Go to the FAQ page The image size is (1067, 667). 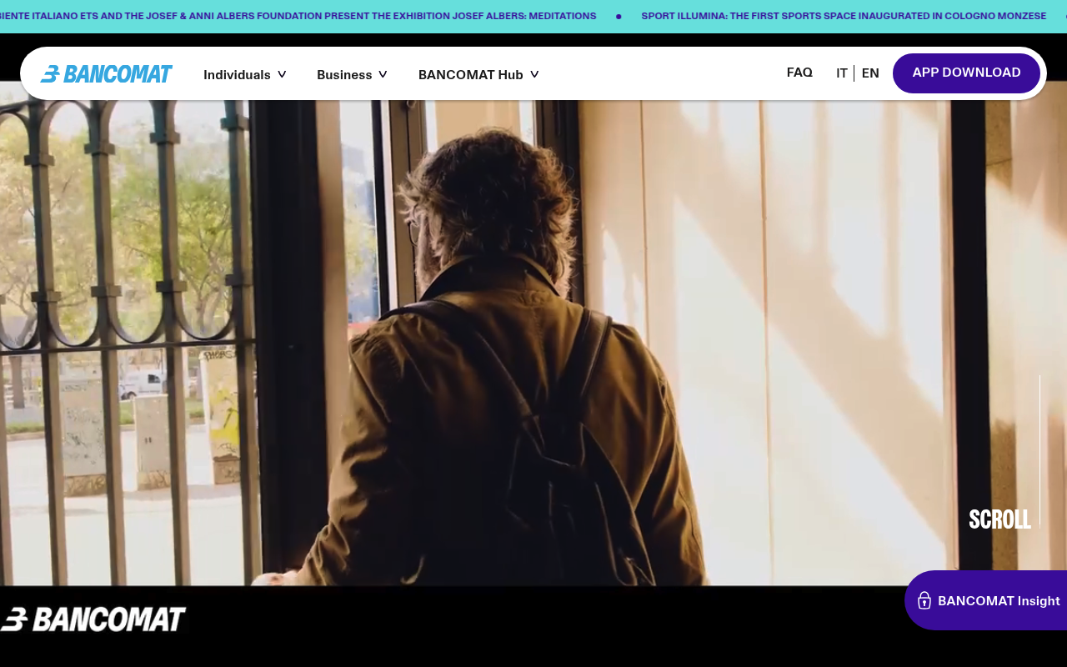(x=799, y=73)
